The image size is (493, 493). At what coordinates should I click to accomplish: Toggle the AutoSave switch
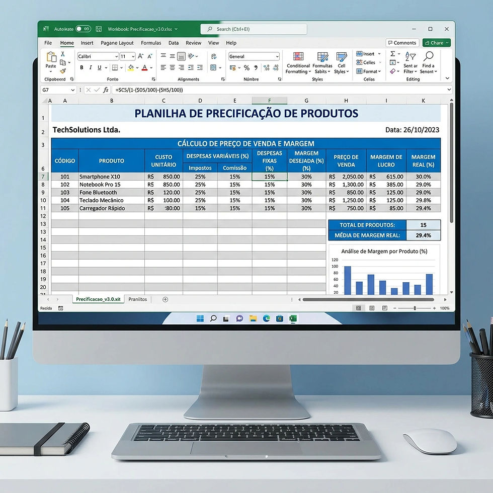pos(84,29)
